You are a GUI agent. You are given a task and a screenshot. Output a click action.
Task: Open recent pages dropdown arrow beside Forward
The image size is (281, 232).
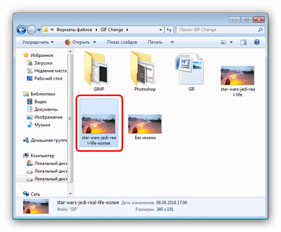[39, 30]
